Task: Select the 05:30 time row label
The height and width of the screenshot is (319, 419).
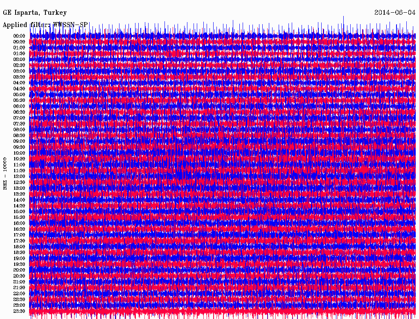Action: point(19,100)
